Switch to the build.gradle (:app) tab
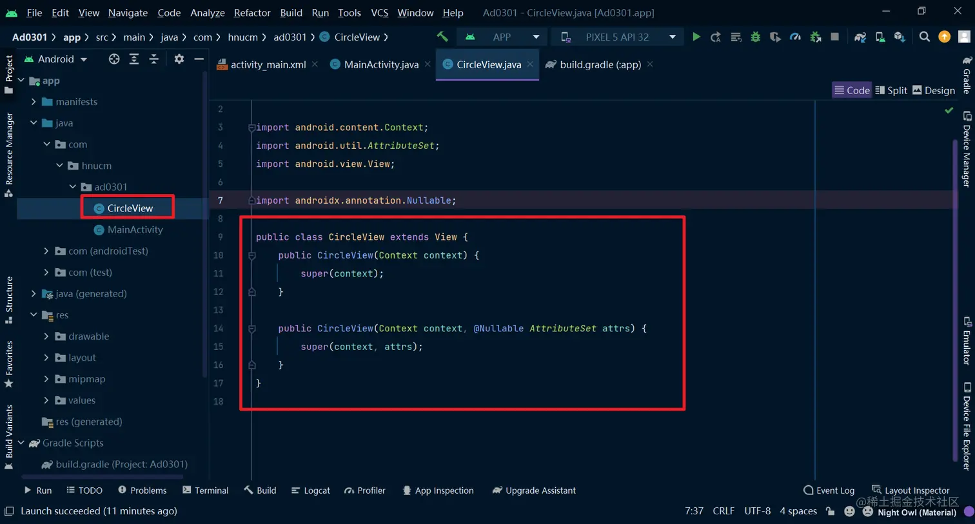 (600, 64)
